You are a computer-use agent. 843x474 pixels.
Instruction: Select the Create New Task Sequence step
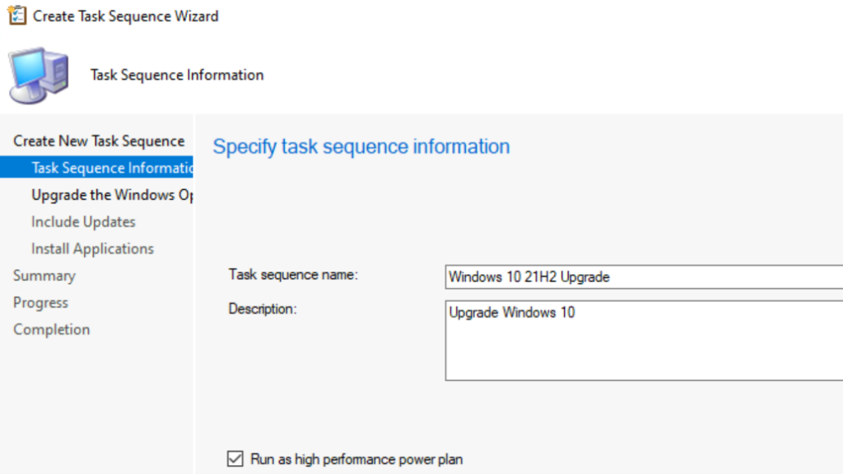tap(99, 142)
